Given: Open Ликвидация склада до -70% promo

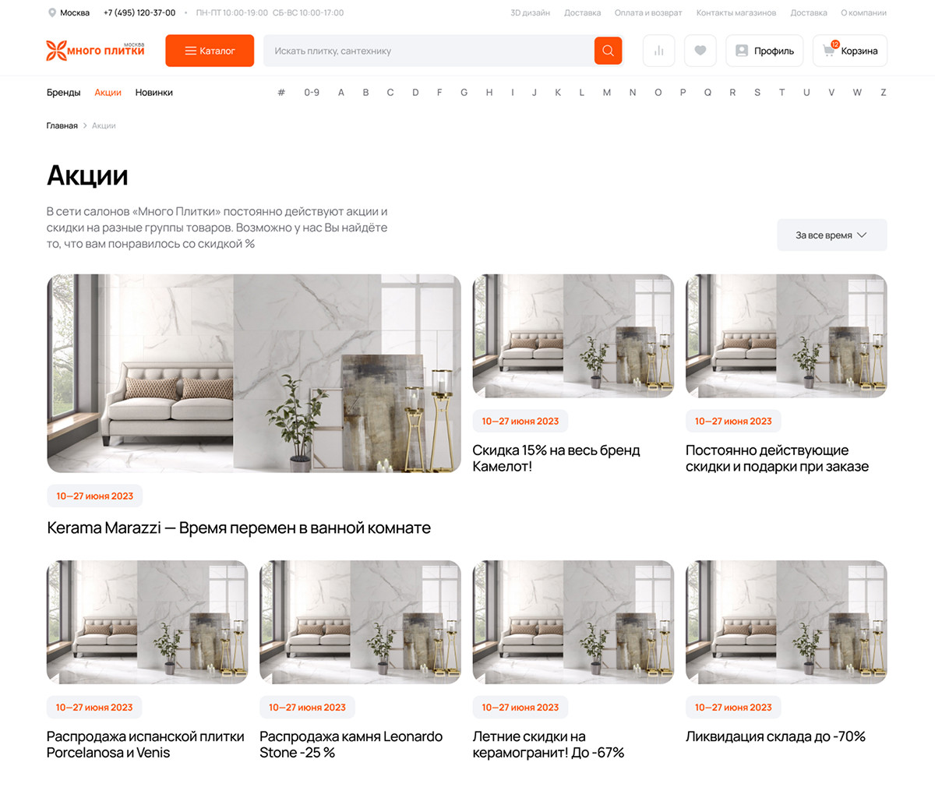Looking at the screenshot, I should 775,736.
